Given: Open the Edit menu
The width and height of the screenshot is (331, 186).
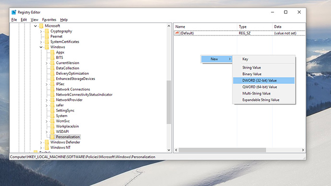Looking at the screenshot, I should pyautogui.click(x=24, y=20).
